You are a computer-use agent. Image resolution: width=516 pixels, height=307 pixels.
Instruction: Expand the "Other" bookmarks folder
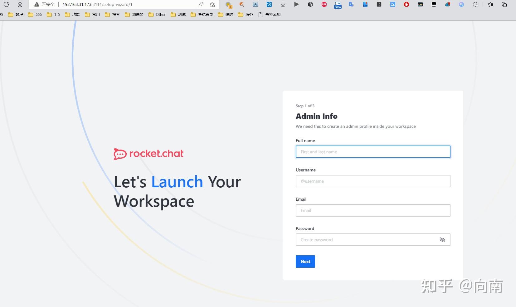[x=157, y=14]
